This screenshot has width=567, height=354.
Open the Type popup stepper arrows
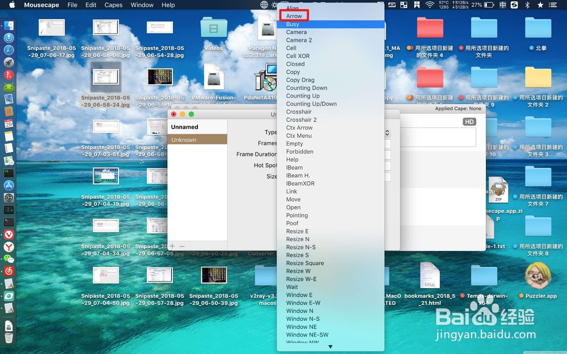[387, 133]
